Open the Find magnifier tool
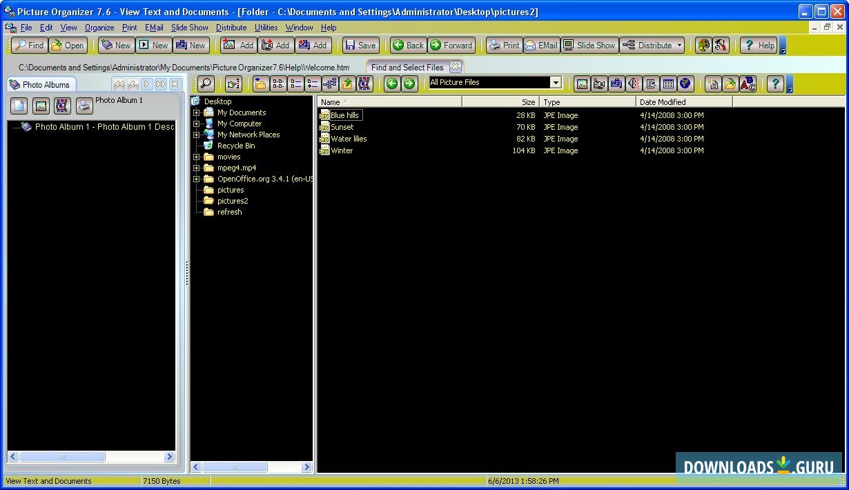This screenshot has height=490, width=849. click(x=206, y=84)
